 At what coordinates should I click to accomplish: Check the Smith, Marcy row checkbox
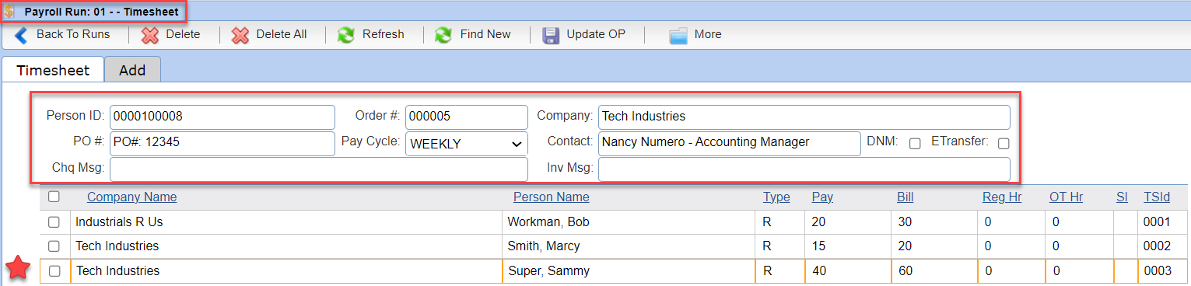(54, 246)
